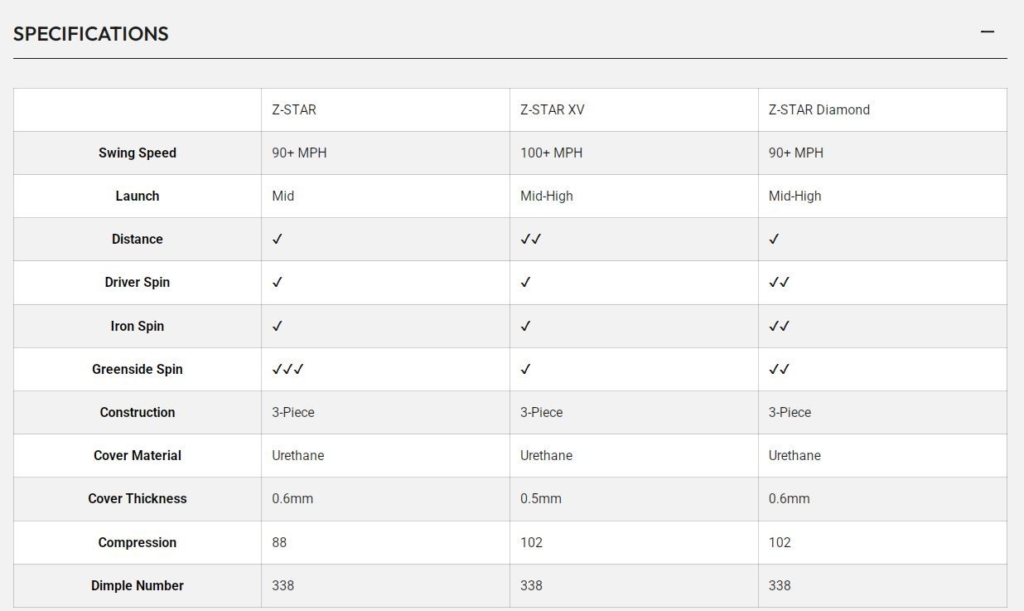
Task: Click the Dimple Number row label
Action: [x=138, y=585]
